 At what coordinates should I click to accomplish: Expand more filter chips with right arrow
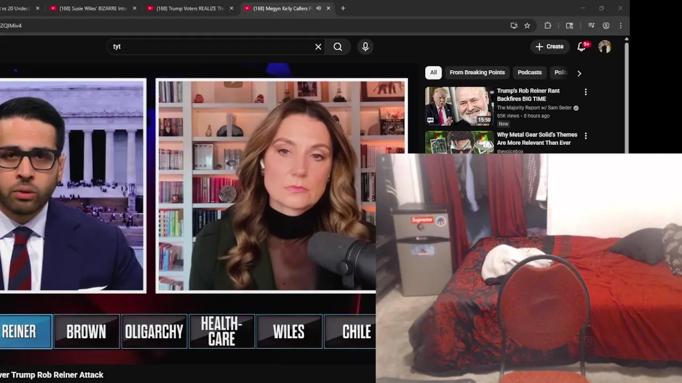[579, 73]
